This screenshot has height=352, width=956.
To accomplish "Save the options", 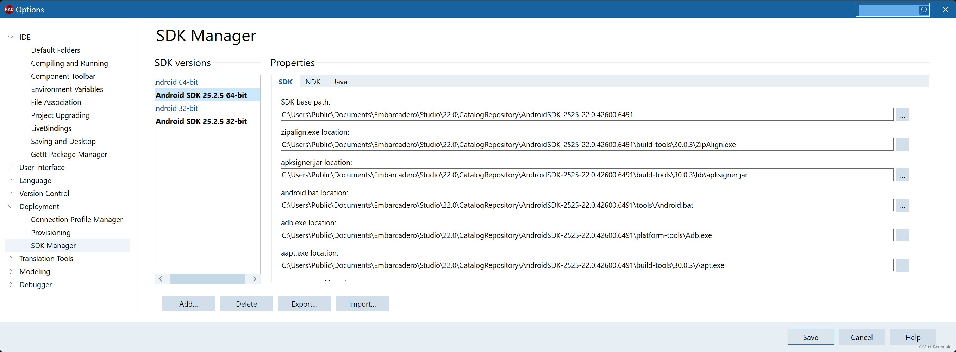I will coord(811,337).
